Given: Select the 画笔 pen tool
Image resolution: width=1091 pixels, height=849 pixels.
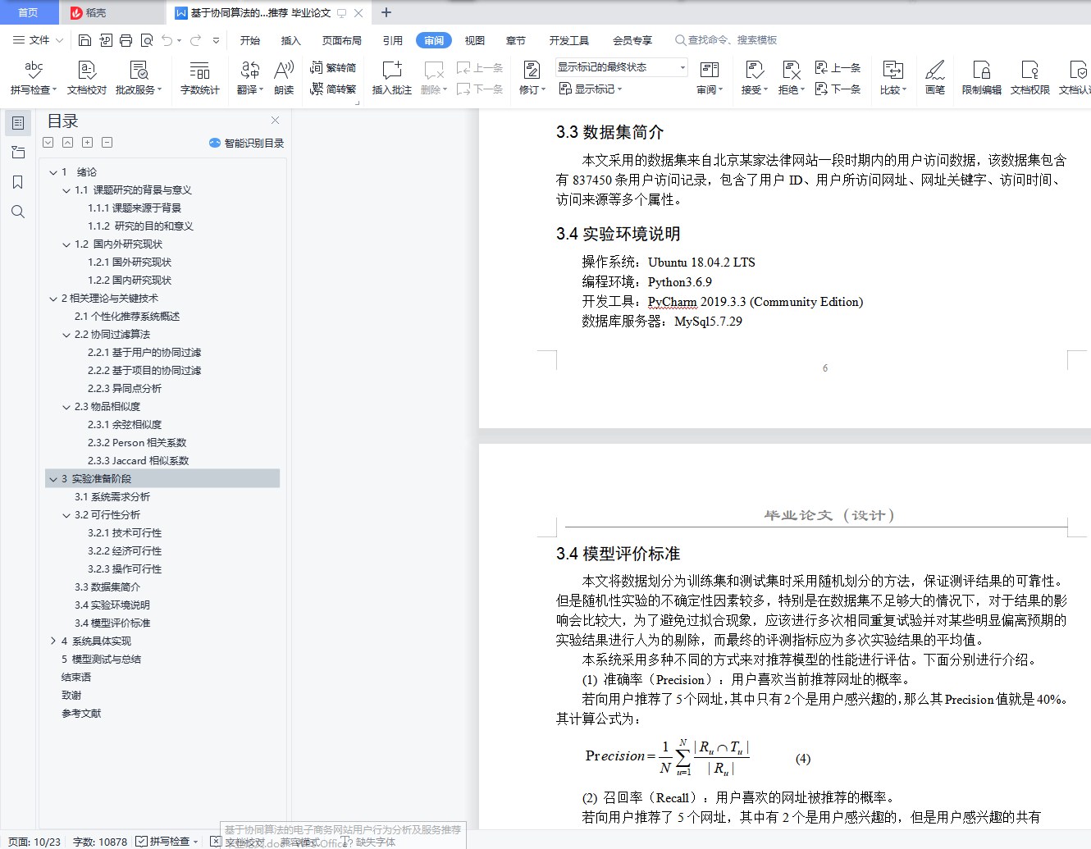Looking at the screenshot, I should (935, 78).
